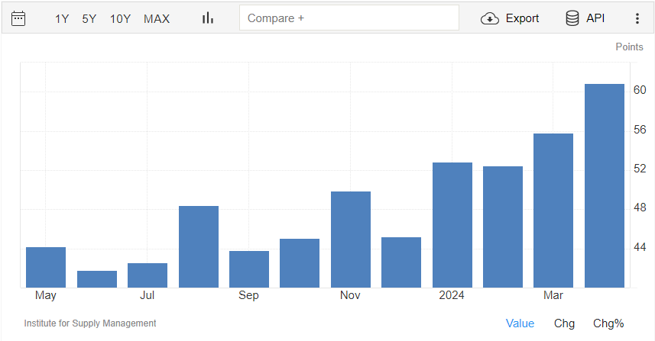Click the '44' y-axis label
Screen dimensions: 655x341
point(640,247)
